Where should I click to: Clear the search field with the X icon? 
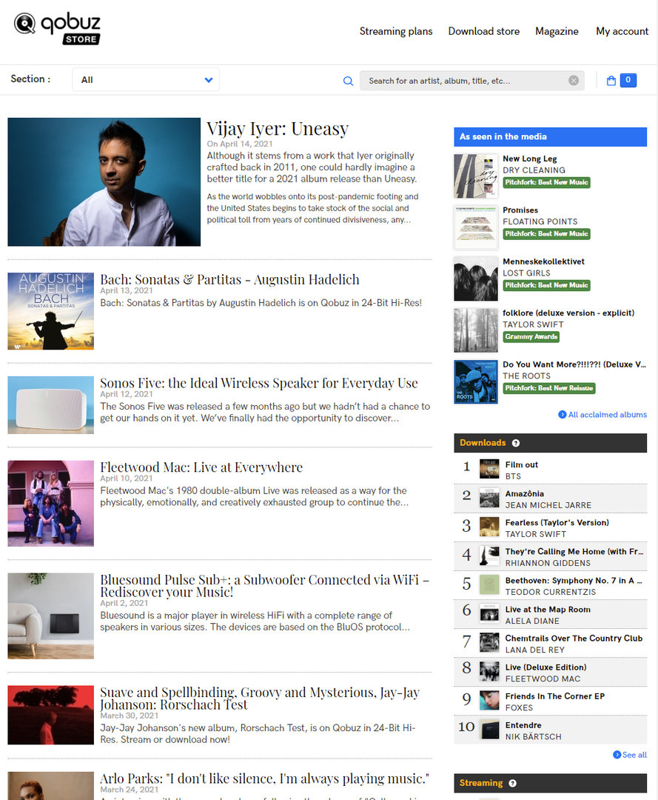coord(574,81)
